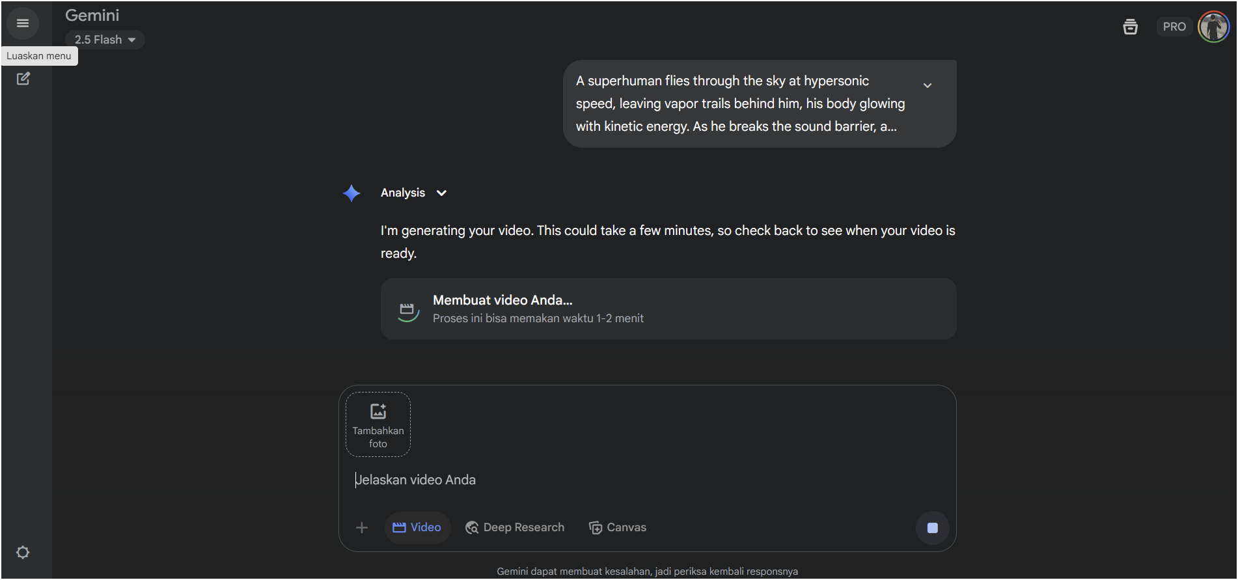Open the print/share icon beside PRO
This screenshot has height=580, width=1238.
pyautogui.click(x=1130, y=27)
